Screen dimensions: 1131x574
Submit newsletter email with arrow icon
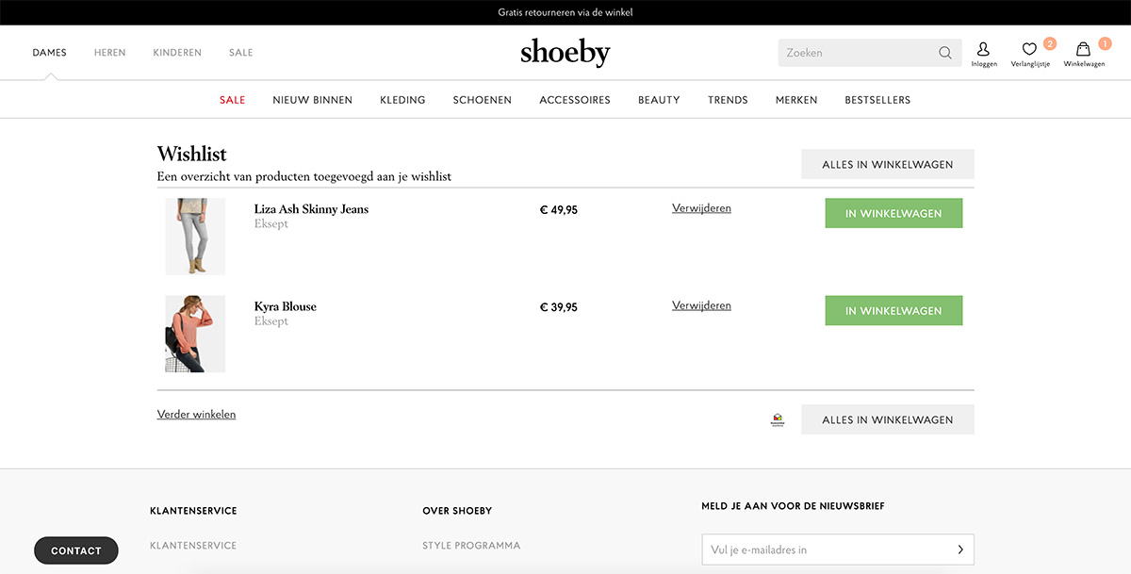[x=960, y=549]
